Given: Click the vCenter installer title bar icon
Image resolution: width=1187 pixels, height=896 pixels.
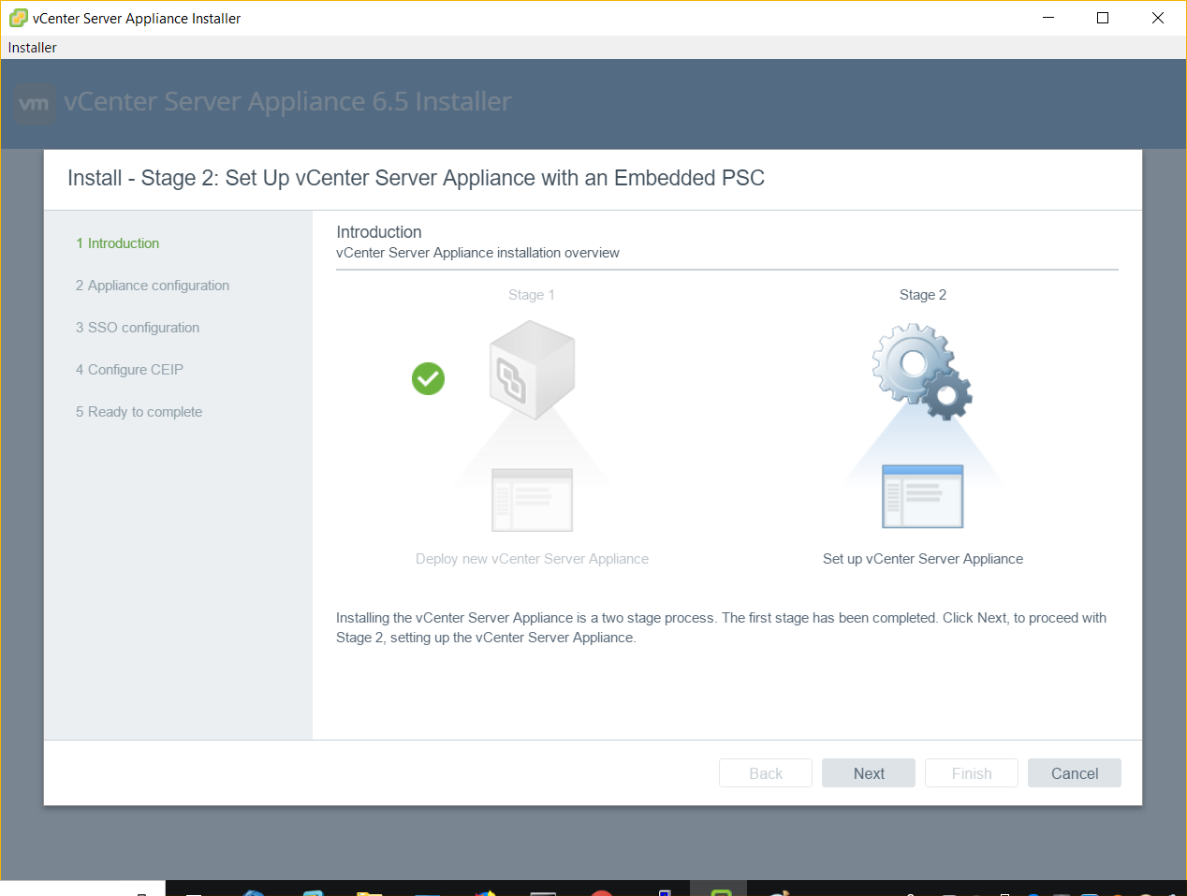Looking at the screenshot, I should tap(18, 18).
